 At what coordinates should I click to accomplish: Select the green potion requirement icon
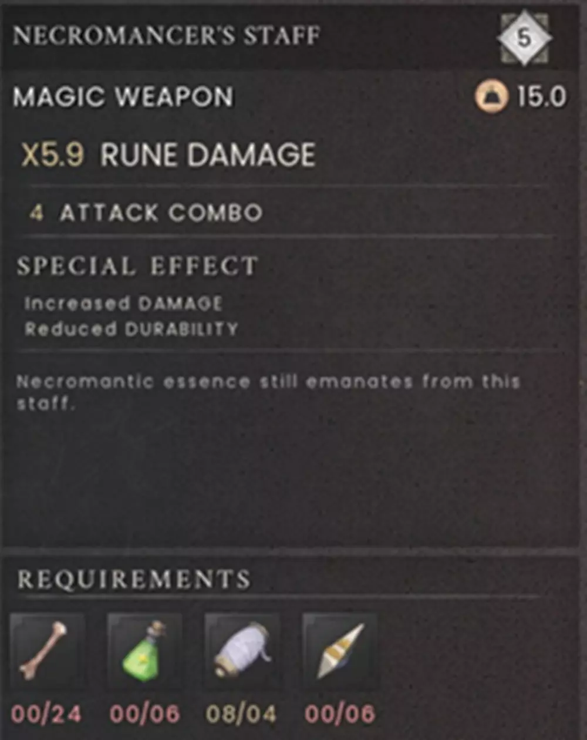click(x=144, y=652)
